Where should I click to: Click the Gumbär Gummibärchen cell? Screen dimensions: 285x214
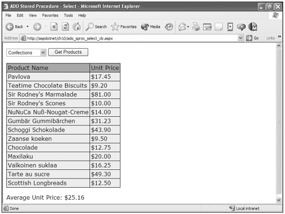coord(48,121)
